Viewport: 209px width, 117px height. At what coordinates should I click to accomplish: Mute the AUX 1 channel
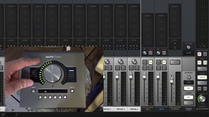click(x=151, y=68)
